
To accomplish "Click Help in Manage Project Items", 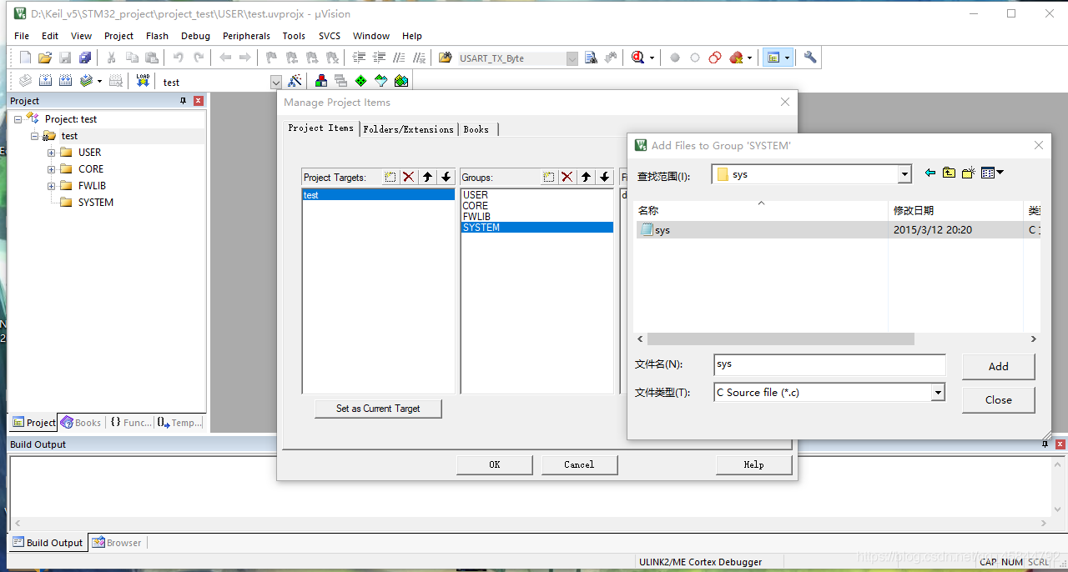I will (753, 464).
